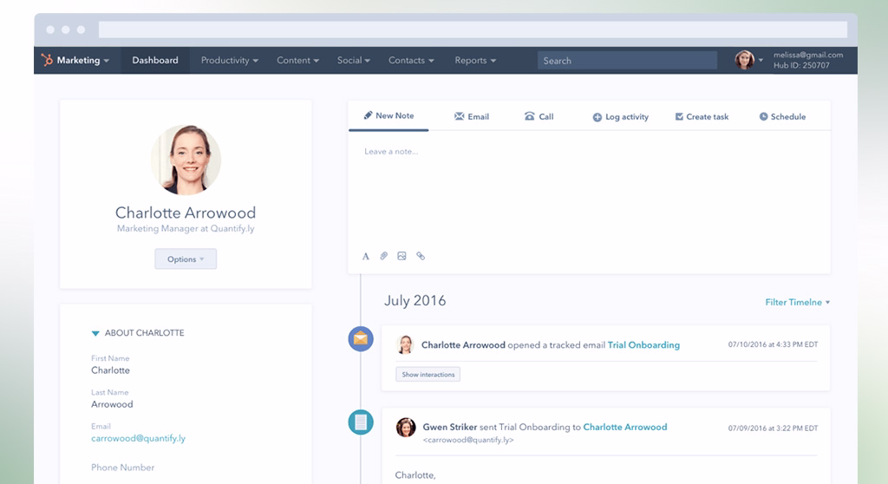Click the paperclip attachment icon
Viewport: 888px width, 484px height.
tap(384, 256)
